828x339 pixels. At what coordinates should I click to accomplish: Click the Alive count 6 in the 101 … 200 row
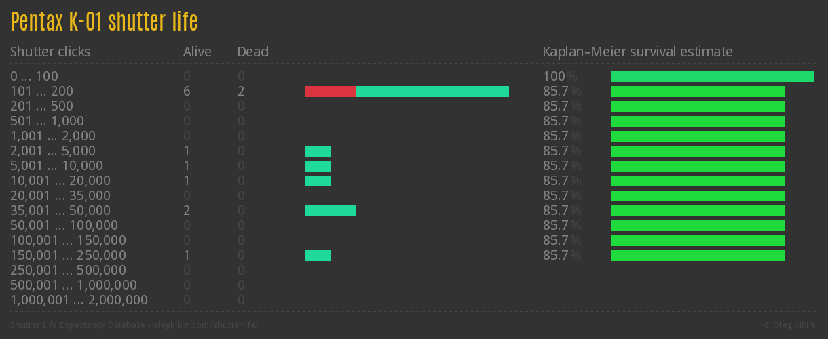(187, 92)
